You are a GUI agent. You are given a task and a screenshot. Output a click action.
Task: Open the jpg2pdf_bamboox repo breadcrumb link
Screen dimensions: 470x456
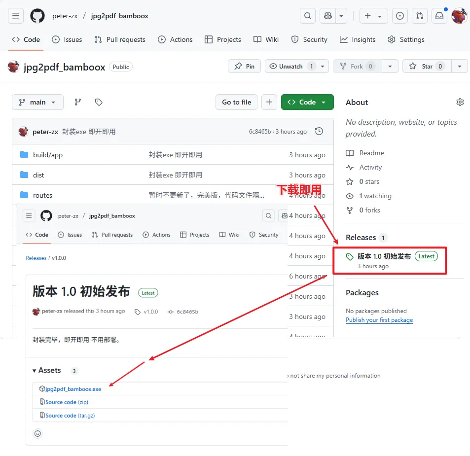[120, 16]
